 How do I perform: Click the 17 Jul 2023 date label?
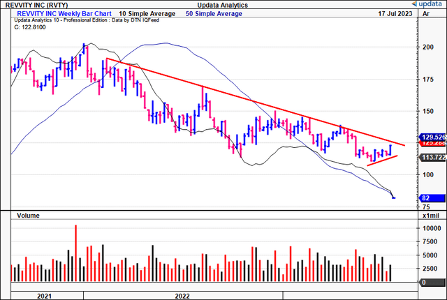[x=395, y=14]
